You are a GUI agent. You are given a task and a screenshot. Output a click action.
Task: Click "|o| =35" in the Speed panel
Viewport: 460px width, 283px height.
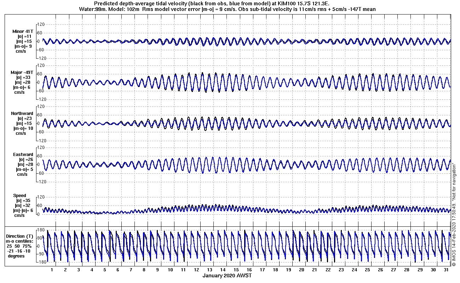23,201
